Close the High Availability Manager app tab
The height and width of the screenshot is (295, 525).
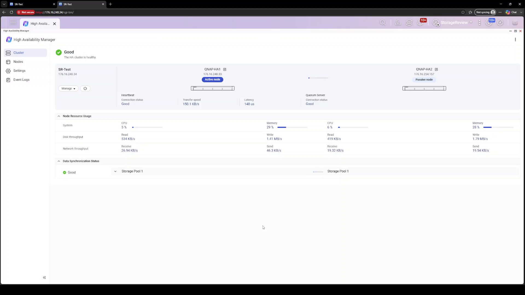click(54, 24)
